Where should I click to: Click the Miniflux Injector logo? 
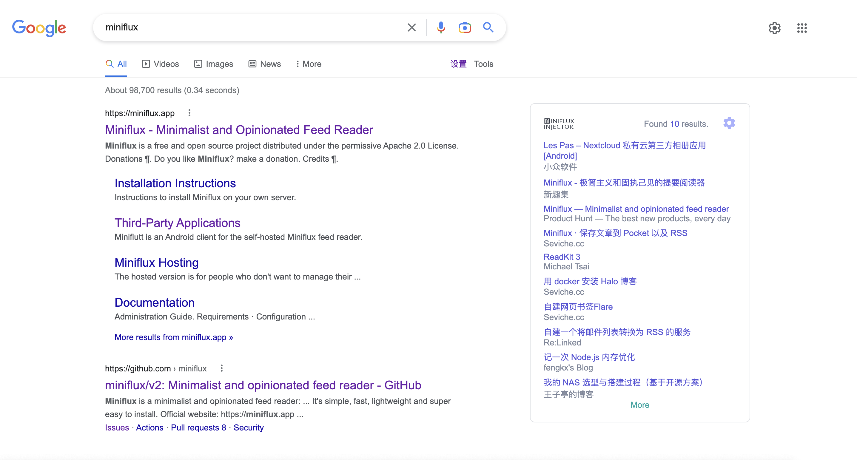point(559,124)
